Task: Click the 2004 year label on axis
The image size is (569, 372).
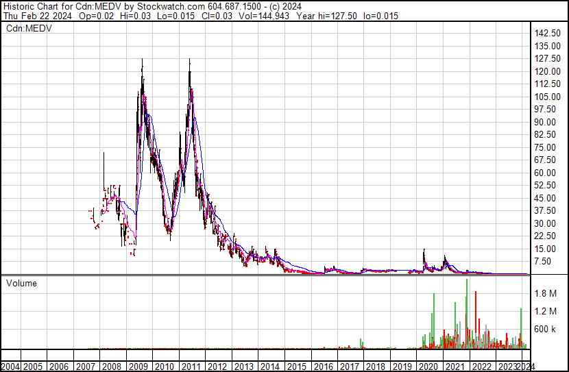Action: coord(10,366)
